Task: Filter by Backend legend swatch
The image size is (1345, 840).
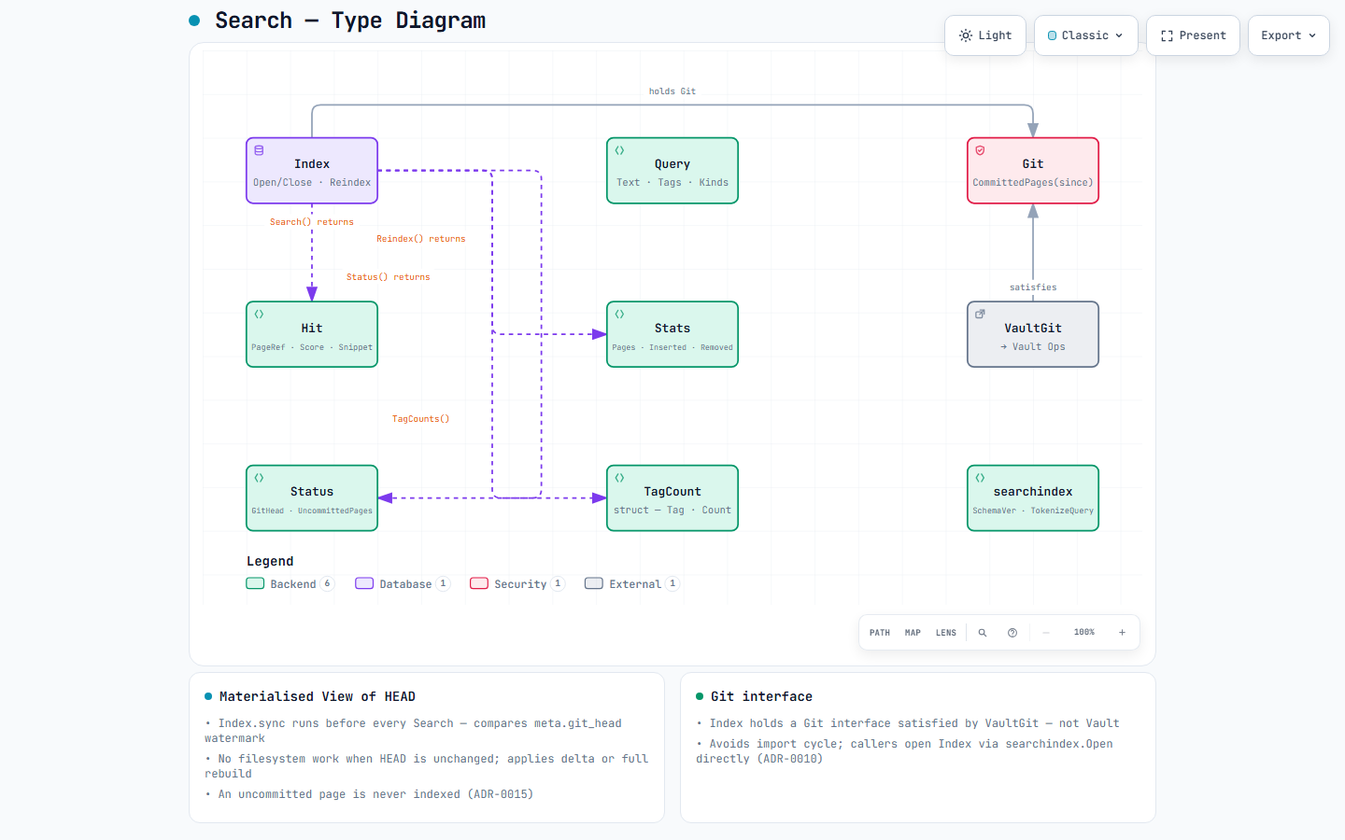Action: pos(255,583)
